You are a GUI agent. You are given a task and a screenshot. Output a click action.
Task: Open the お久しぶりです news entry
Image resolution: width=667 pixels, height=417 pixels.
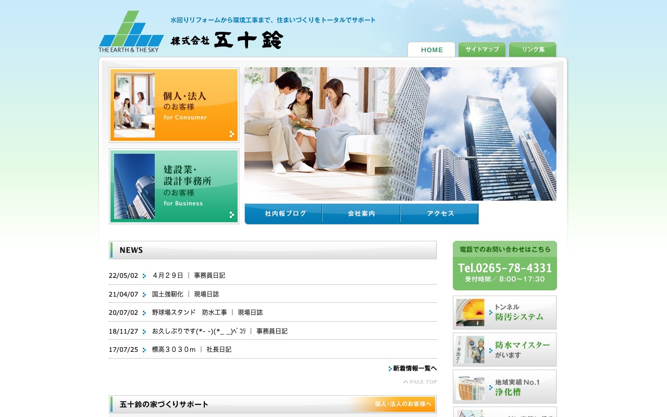[x=199, y=331]
